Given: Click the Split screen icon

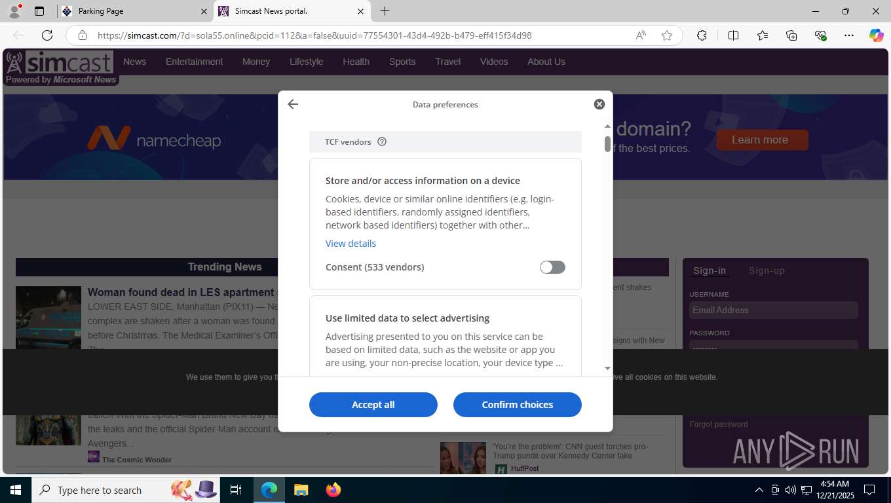Looking at the screenshot, I should pos(733,35).
